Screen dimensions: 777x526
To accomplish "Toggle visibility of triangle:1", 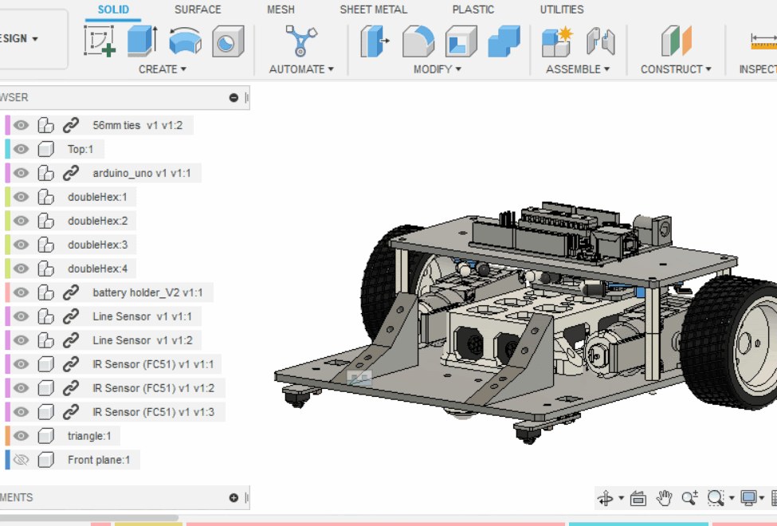I will click(x=22, y=436).
